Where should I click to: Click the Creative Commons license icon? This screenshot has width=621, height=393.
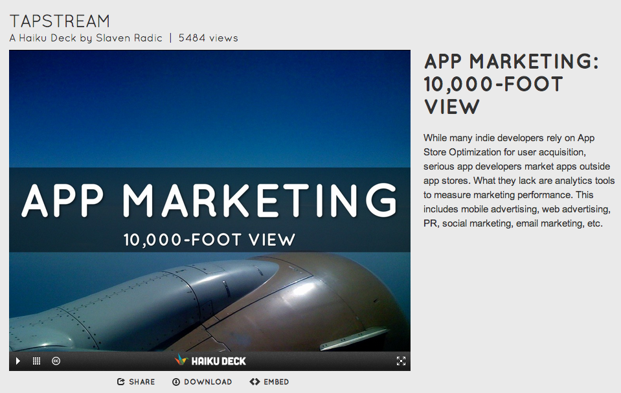tap(56, 361)
